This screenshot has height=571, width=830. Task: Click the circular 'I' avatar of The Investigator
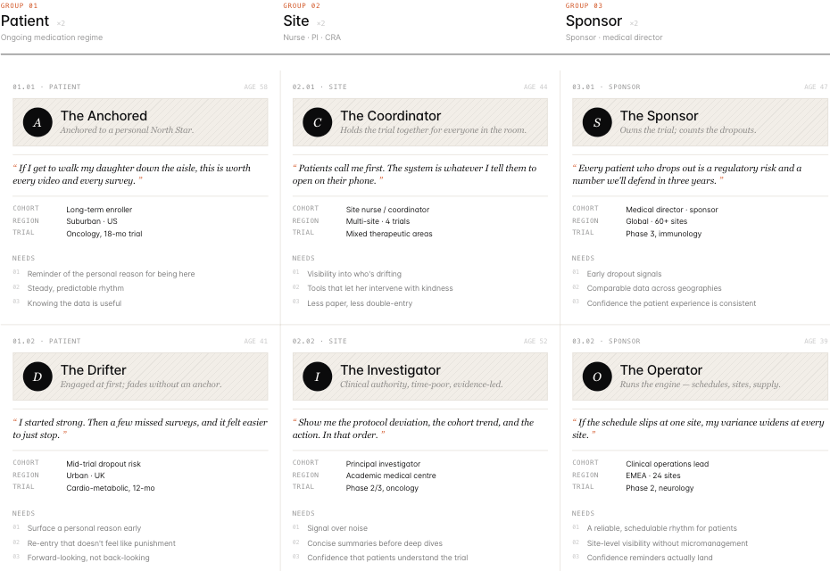click(x=317, y=377)
